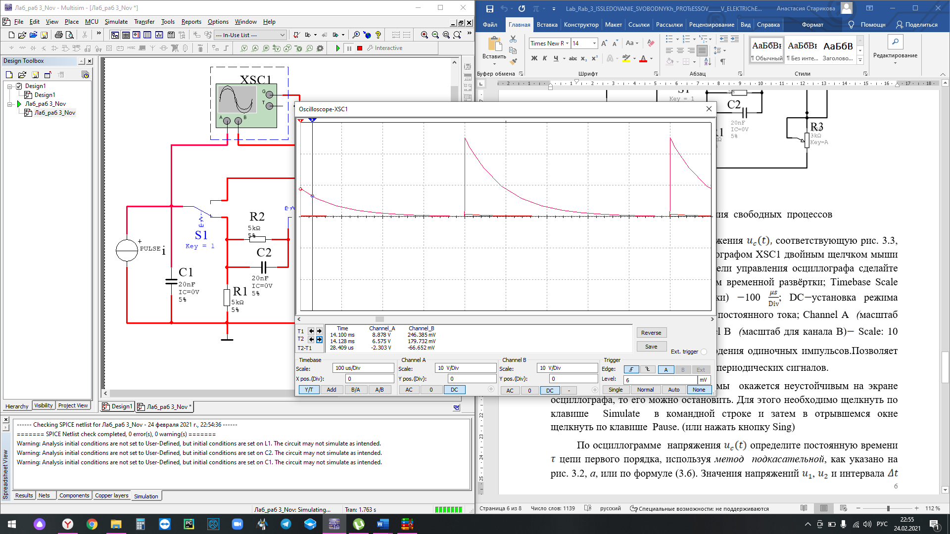
Task: Open the In-Use List dropdown
Action: (x=283, y=35)
